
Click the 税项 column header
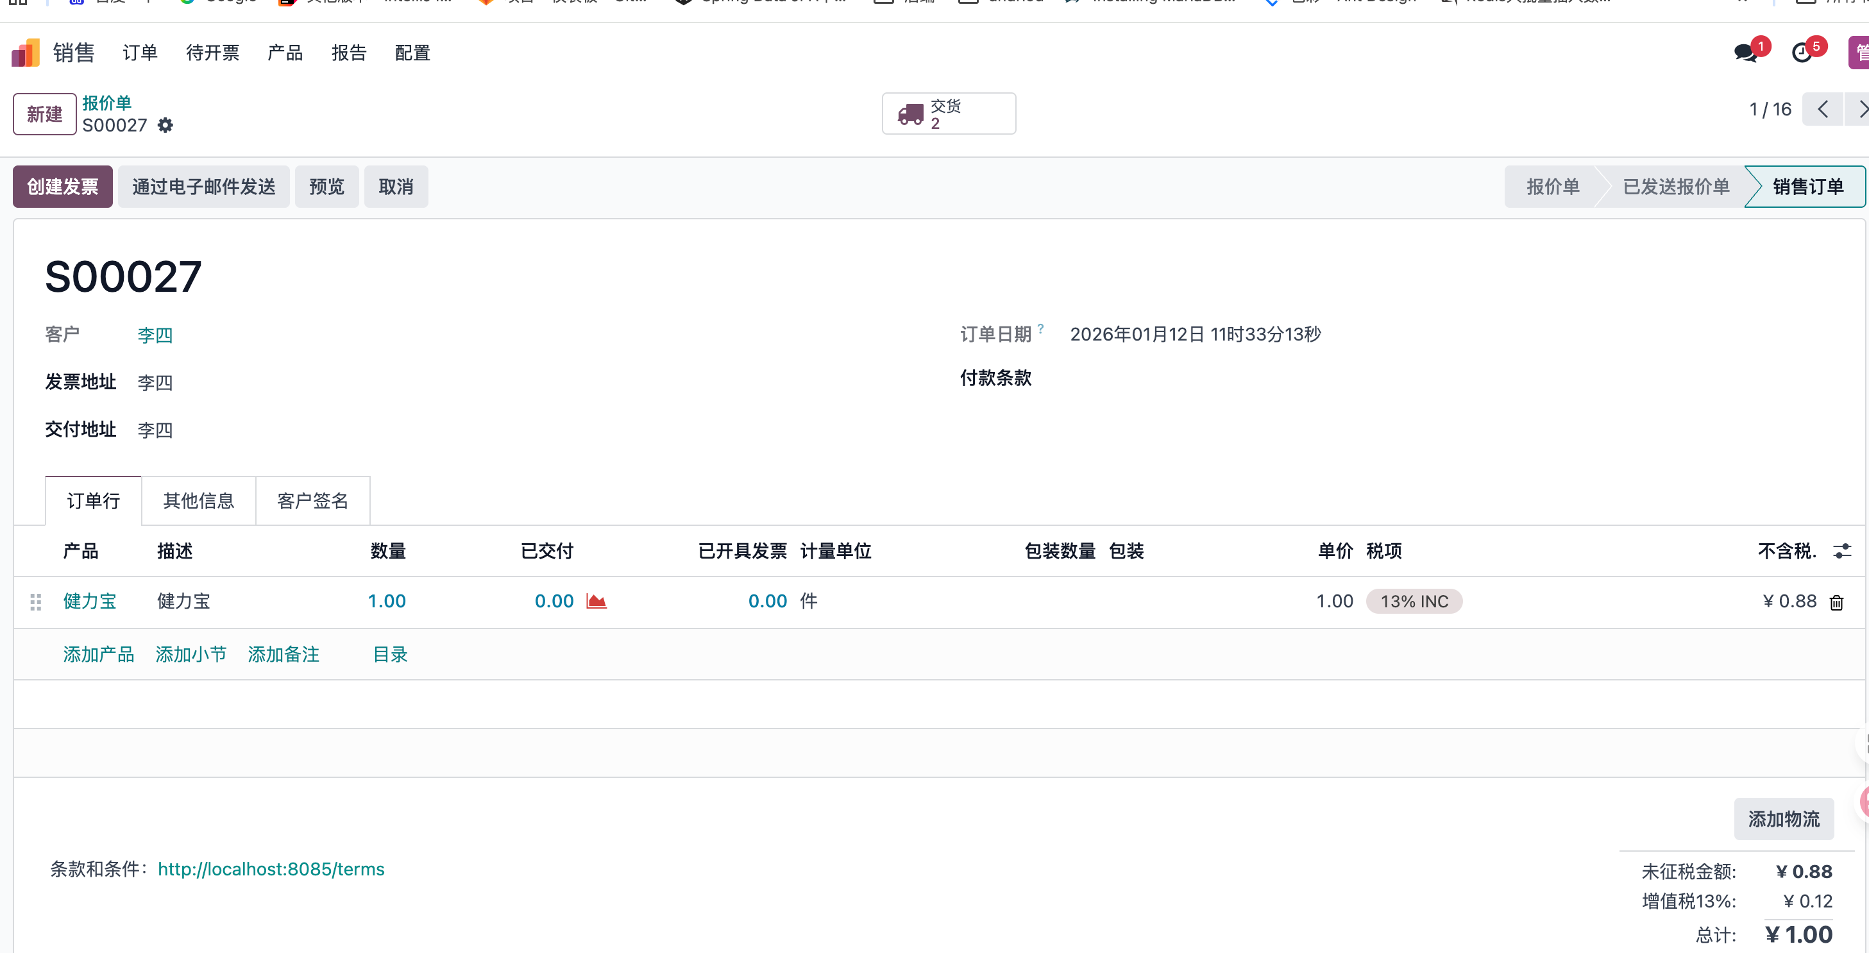[x=1384, y=551]
